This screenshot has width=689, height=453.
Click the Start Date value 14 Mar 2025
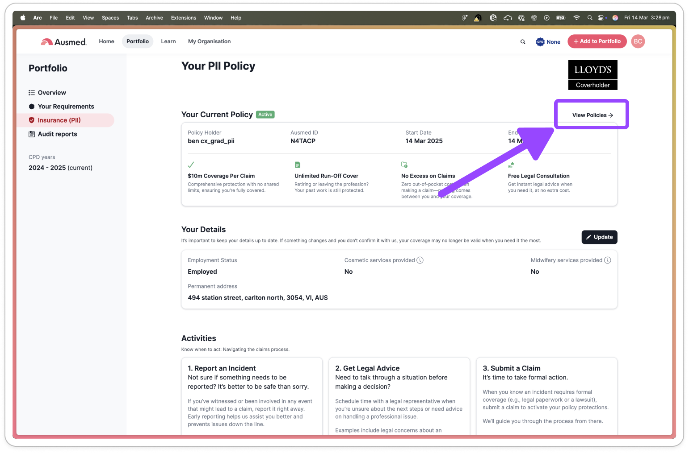click(424, 141)
